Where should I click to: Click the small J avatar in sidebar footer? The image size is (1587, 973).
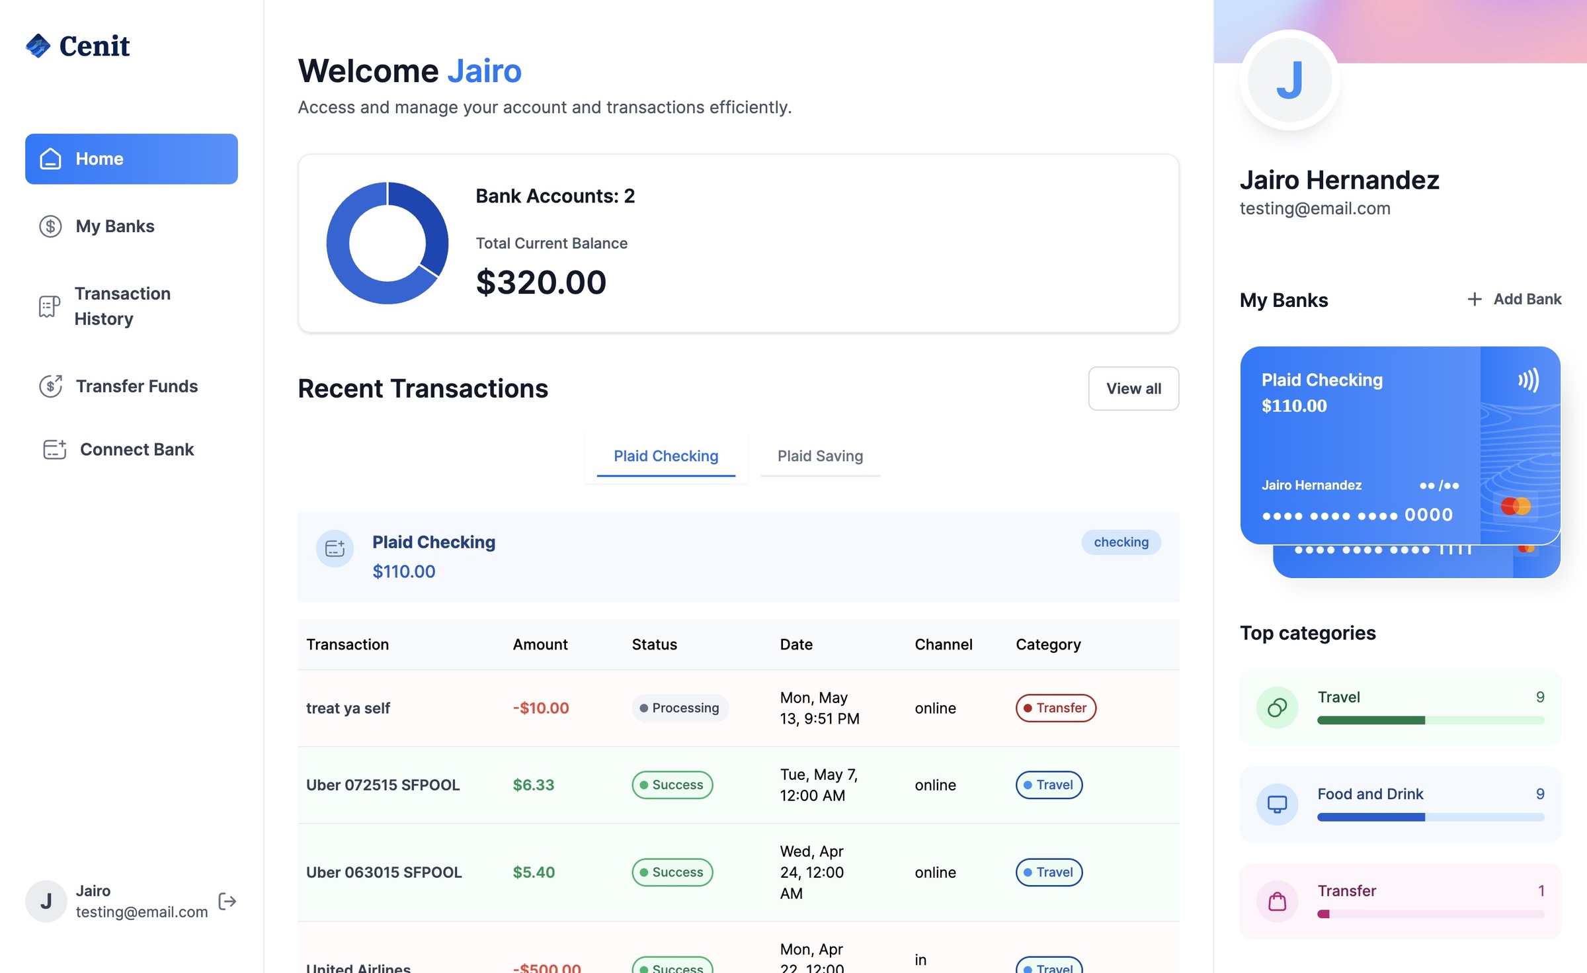click(x=46, y=901)
